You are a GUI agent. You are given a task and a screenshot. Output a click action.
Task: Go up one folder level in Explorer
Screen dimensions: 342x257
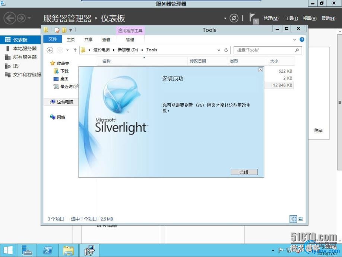[75, 50]
